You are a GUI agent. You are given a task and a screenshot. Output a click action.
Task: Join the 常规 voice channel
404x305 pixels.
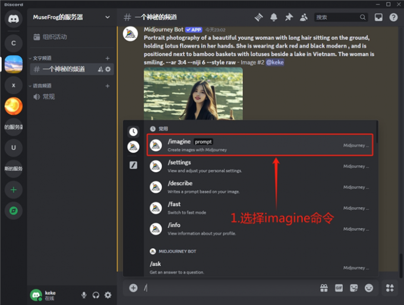coord(72,97)
